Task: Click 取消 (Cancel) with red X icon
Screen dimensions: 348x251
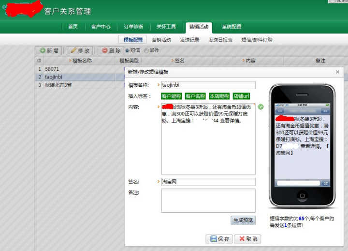Action: pos(248,239)
